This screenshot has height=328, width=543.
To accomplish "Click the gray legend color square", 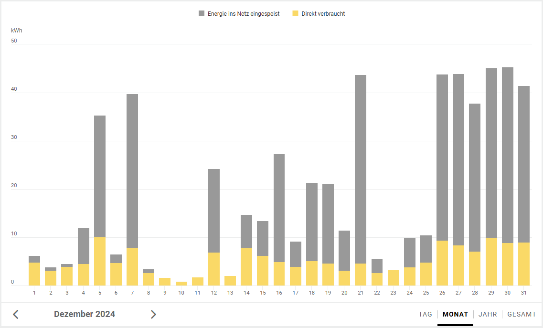I will pyautogui.click(x=202, y=14).
